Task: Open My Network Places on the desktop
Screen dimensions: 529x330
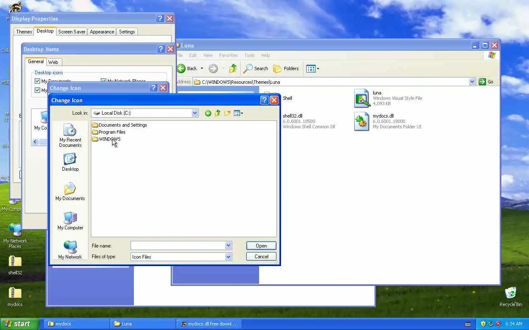Action: [15, 236]
